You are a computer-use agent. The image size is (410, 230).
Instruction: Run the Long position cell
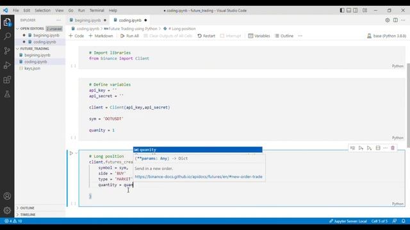(71, 153)
